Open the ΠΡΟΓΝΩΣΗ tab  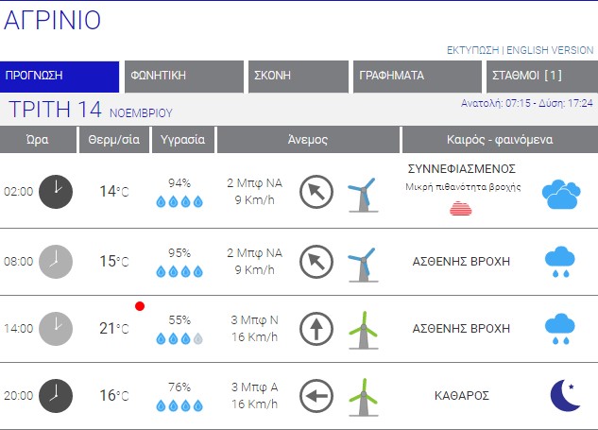click(x=60, y=76)
